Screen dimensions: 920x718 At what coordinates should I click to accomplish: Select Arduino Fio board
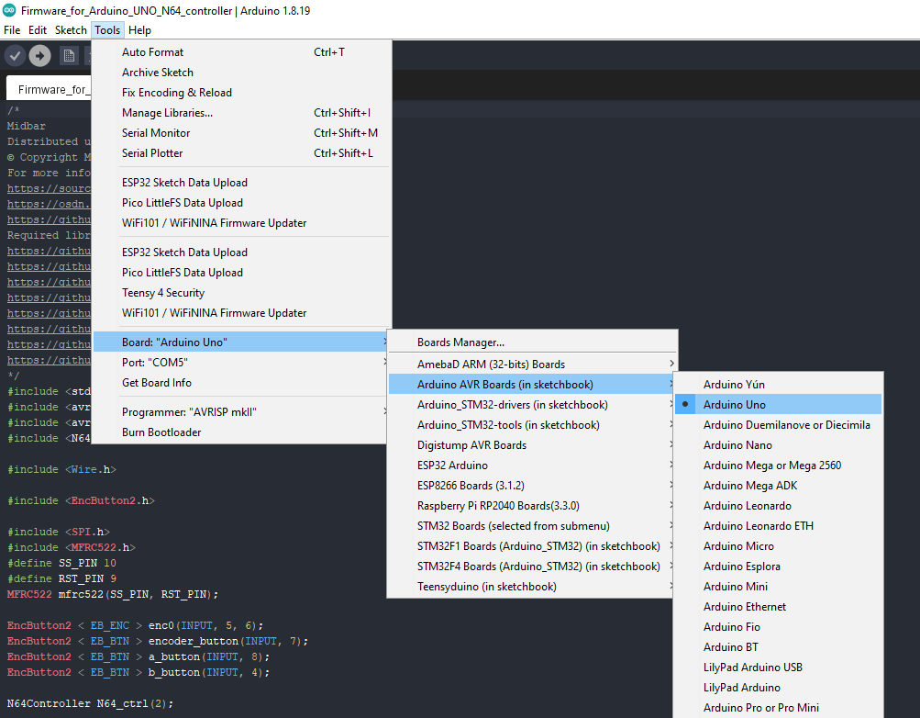click(x=778, y=627)
